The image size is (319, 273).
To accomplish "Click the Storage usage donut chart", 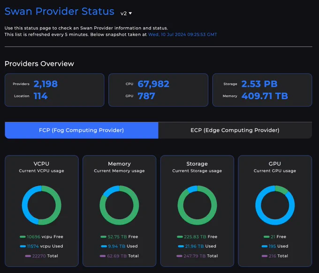I will [x=197, y=205].
